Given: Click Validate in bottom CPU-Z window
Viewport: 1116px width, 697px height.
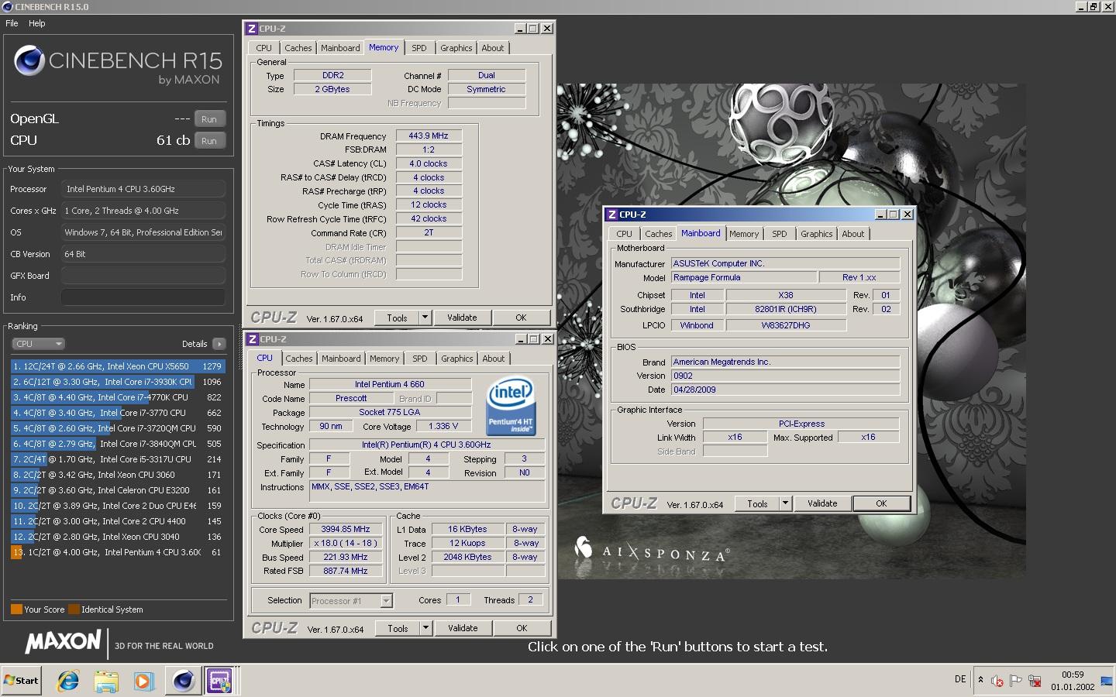Looking at the screenshot, I should coord(463,628).
